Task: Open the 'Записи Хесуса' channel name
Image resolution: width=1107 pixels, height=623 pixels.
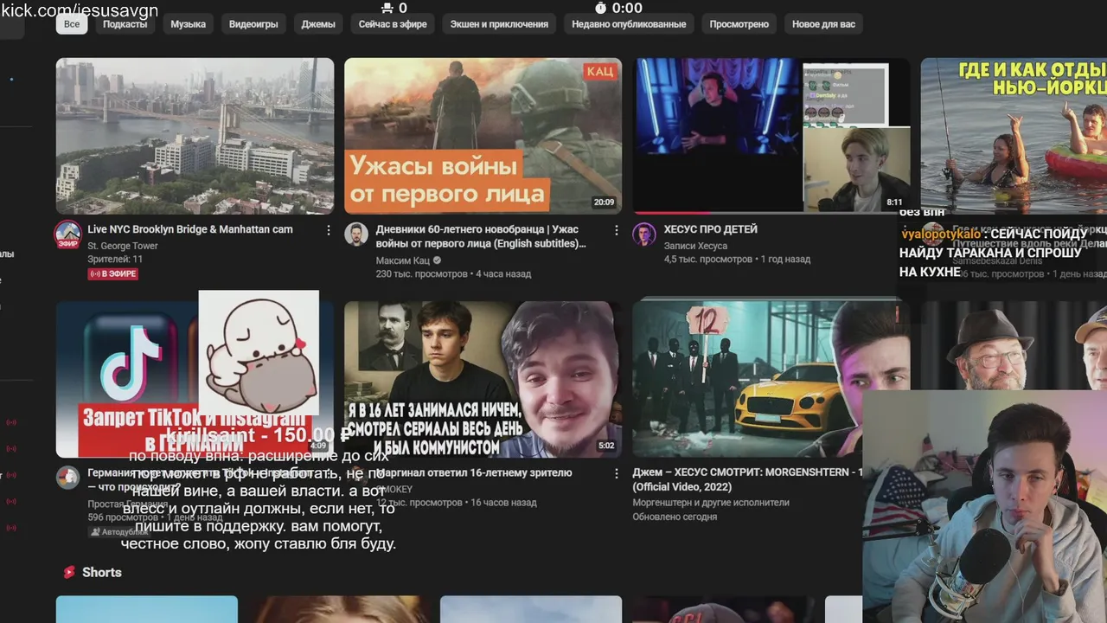Action: 696,246
